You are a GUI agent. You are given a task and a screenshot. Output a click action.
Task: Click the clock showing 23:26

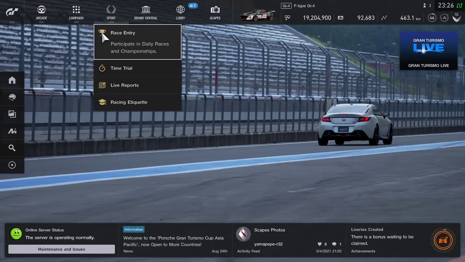[x=446, y=5]
